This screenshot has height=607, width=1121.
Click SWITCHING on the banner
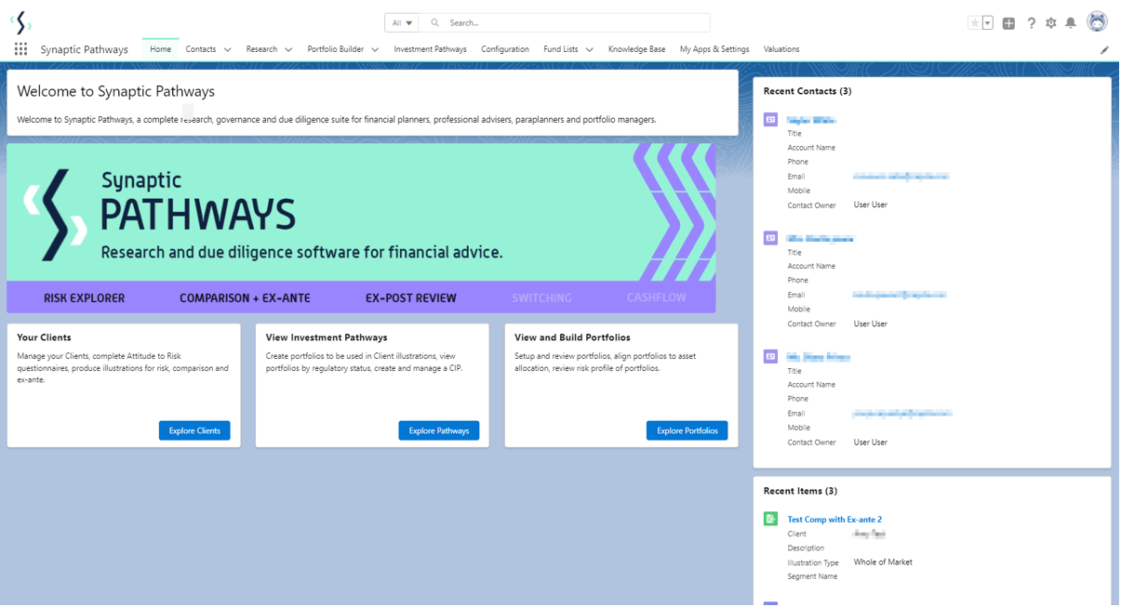[541, 298]
